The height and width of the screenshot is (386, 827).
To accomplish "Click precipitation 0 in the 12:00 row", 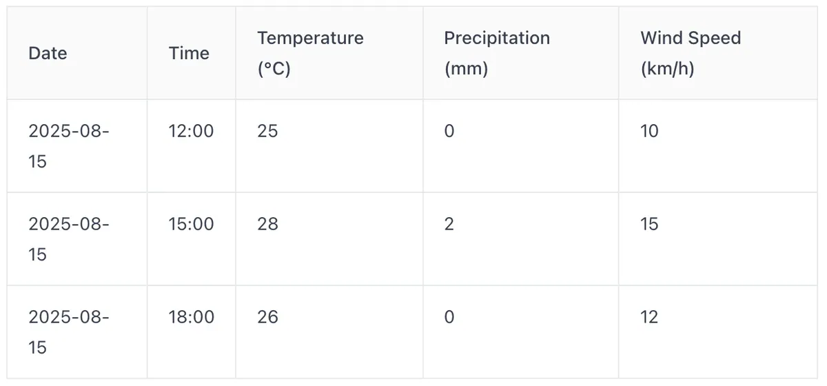I will pyautogui.click(x=449, y=131).
